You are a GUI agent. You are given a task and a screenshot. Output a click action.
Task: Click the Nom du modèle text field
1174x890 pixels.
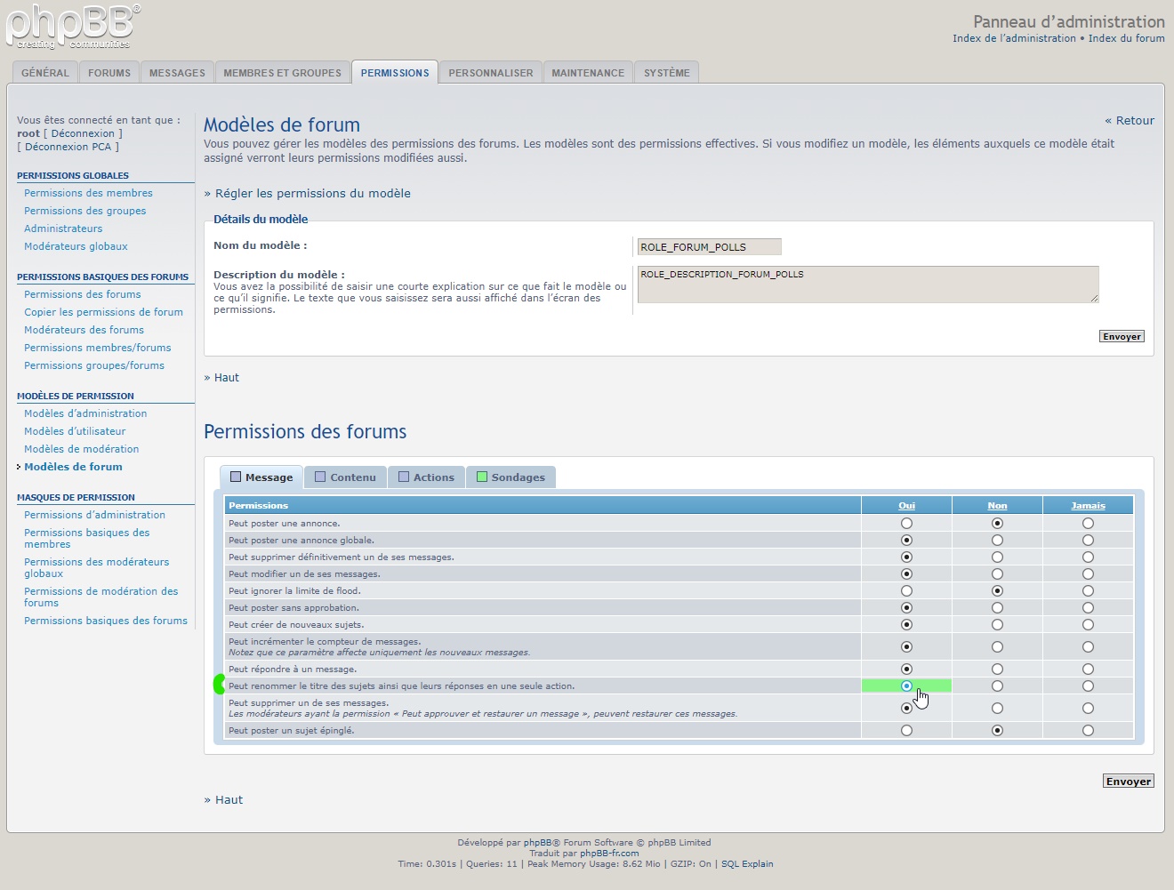point(709,247)
